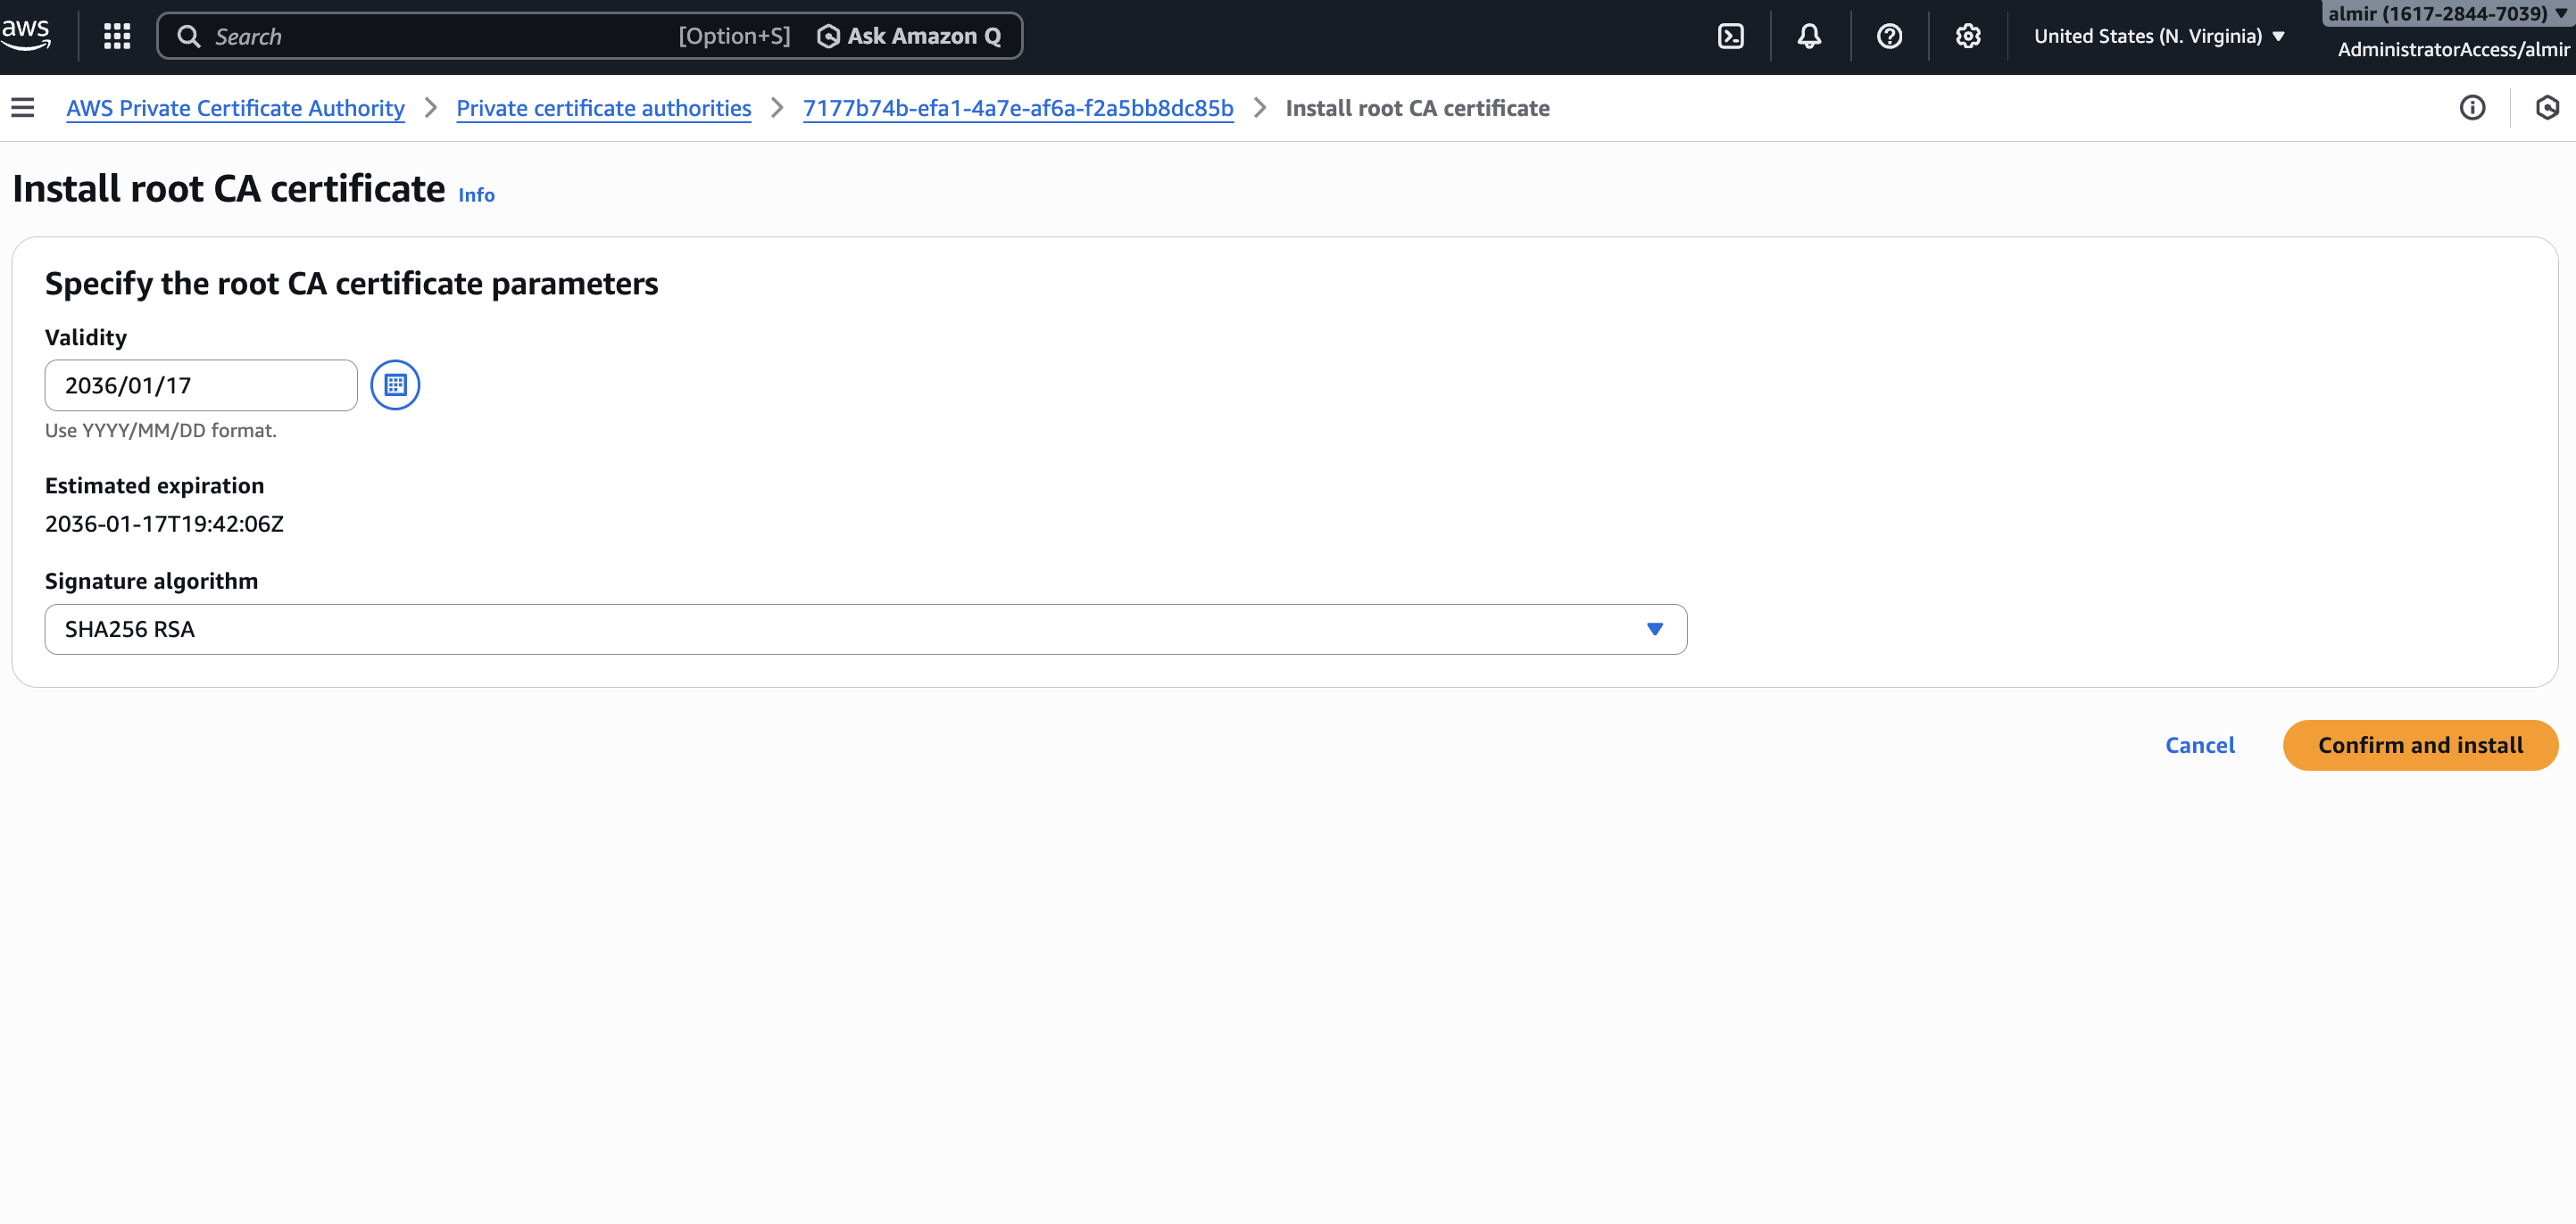
Task: Click the AWS logo home icon
Action: click(x=26, y=34)
